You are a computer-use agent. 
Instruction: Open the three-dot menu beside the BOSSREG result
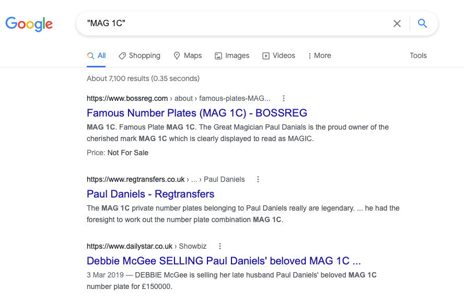coord(283,98)
